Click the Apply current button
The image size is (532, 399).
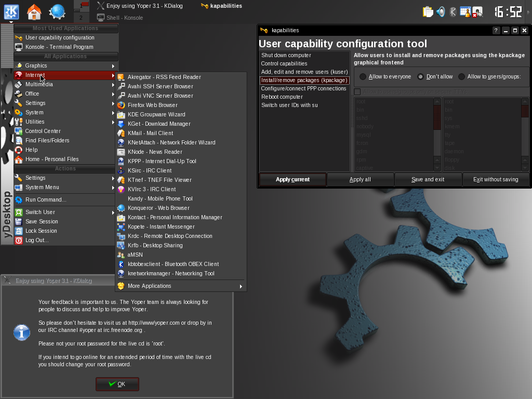click(292, 179)
